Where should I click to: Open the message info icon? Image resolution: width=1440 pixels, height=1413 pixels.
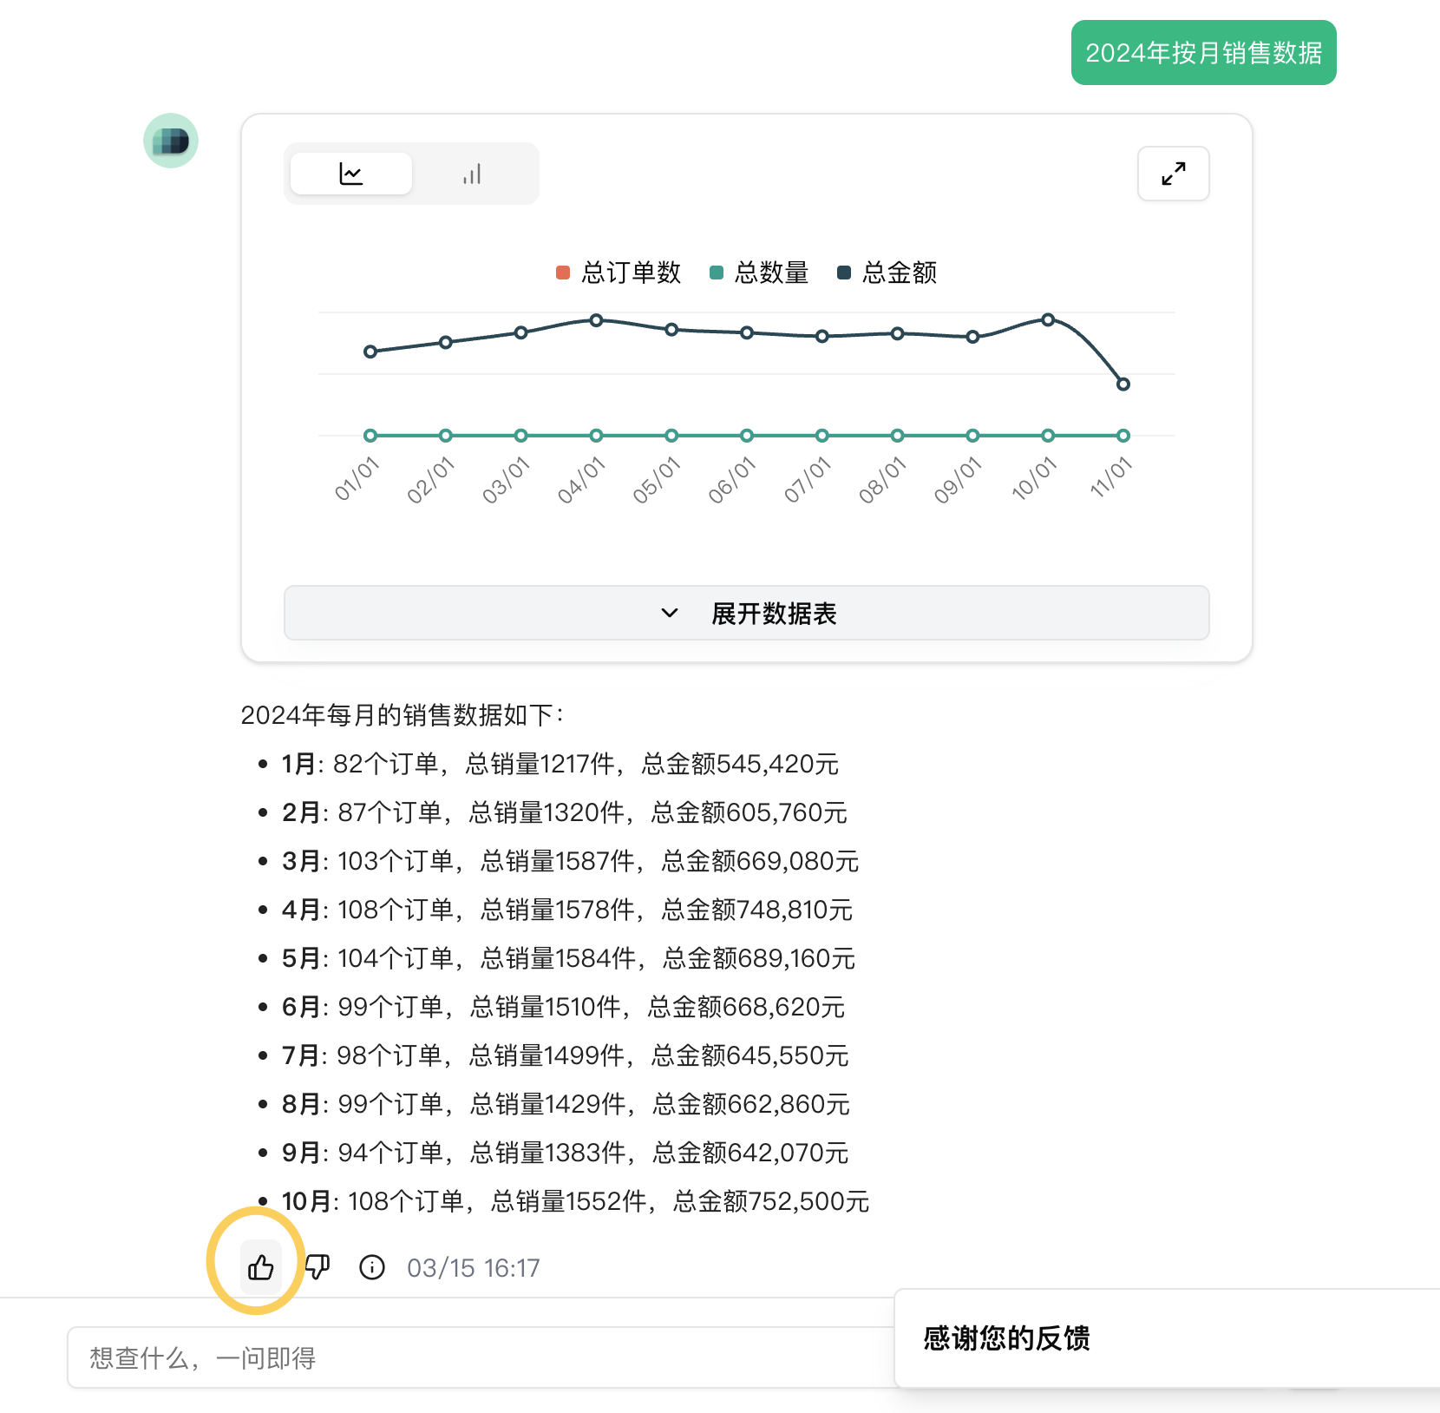tap(372, 1268)
